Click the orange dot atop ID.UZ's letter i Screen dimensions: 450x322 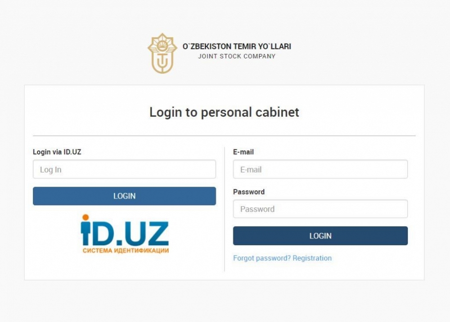pyautogui.click(x=85, y=217)
